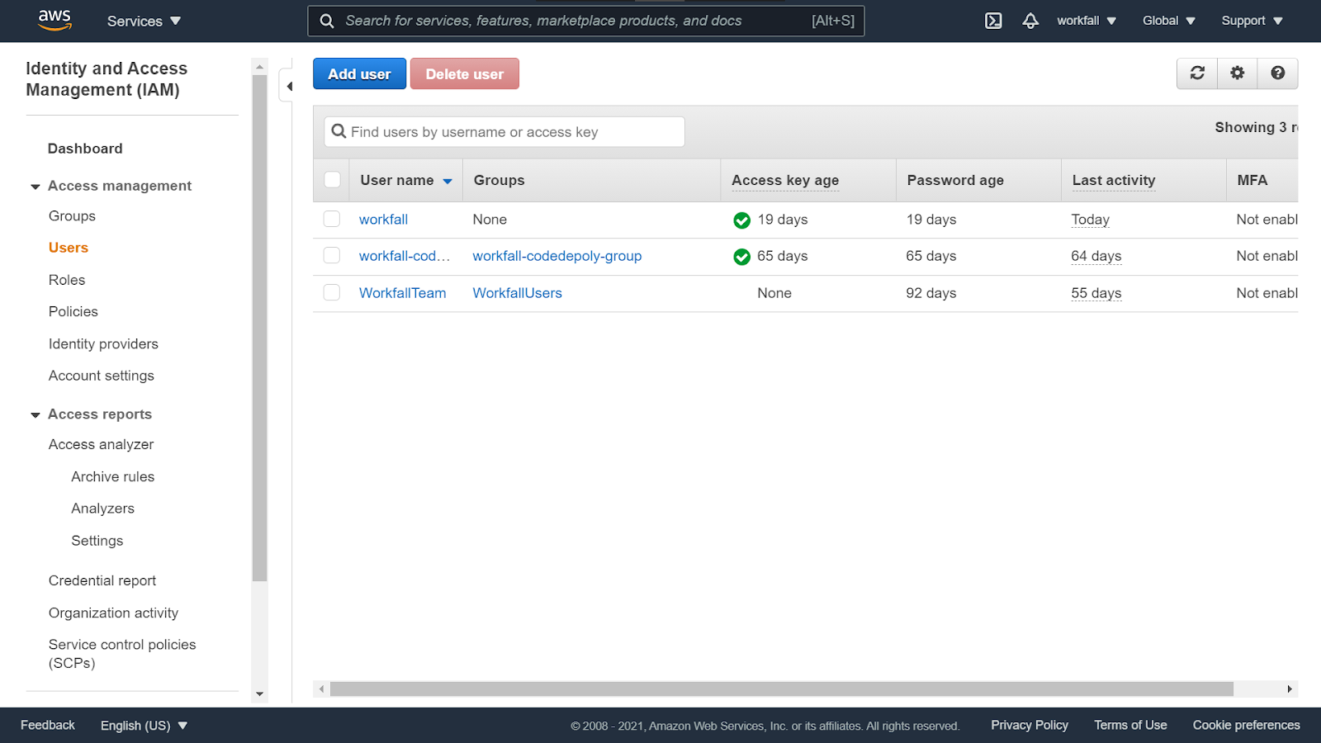1321x743 pixels.
Task: Click the AWS logo home icon
Action: [x=54, y=20]
